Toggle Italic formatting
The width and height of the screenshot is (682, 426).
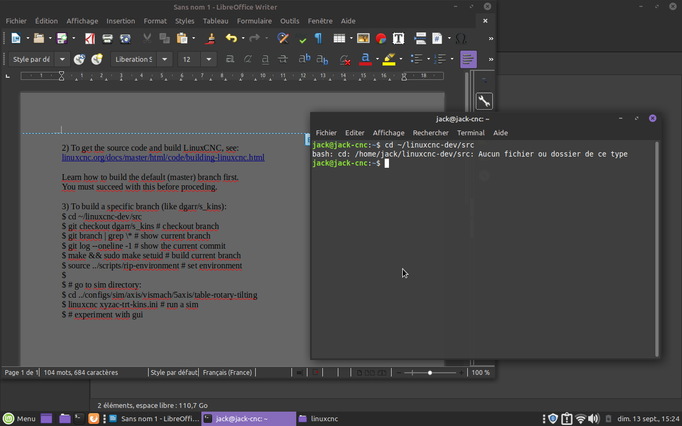pos(248,59)
